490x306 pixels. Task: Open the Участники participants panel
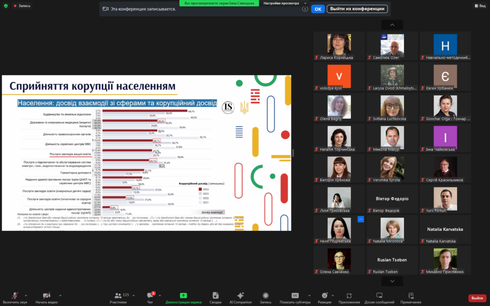click(x=118, y=296)
